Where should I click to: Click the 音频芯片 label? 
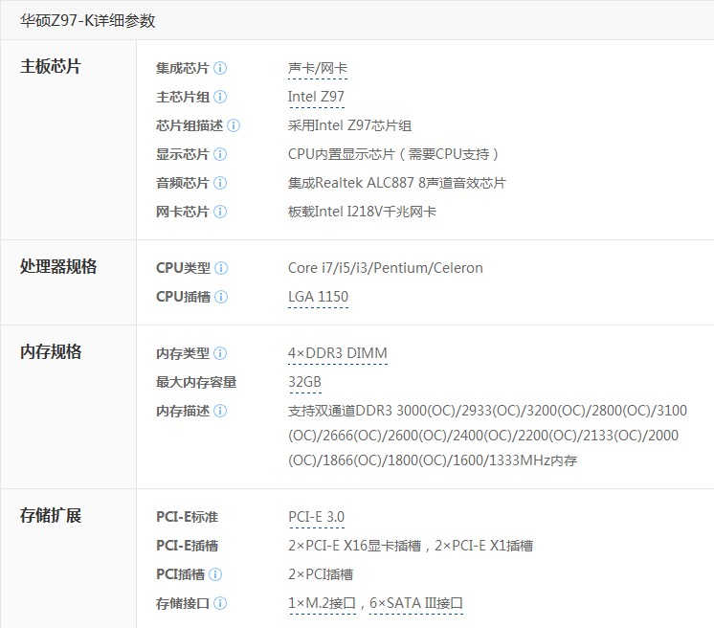tap(183, 183)
